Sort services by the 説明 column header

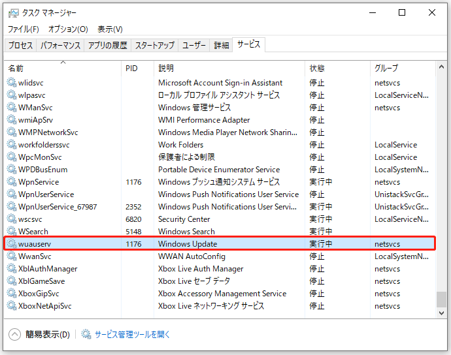coord(229,68)
